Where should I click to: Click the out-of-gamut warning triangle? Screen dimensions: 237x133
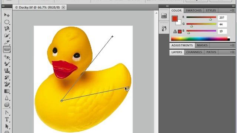pos(175,31)
